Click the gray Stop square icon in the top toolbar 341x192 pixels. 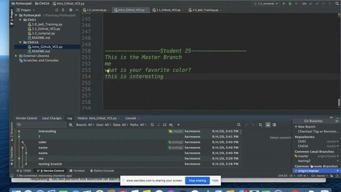(296, 4)
